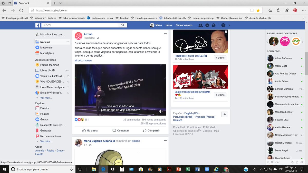This screenshot has width=308, height=173.
Task: Open chat with Ana Fuentes Ortega
Action: tap(285, 74)
